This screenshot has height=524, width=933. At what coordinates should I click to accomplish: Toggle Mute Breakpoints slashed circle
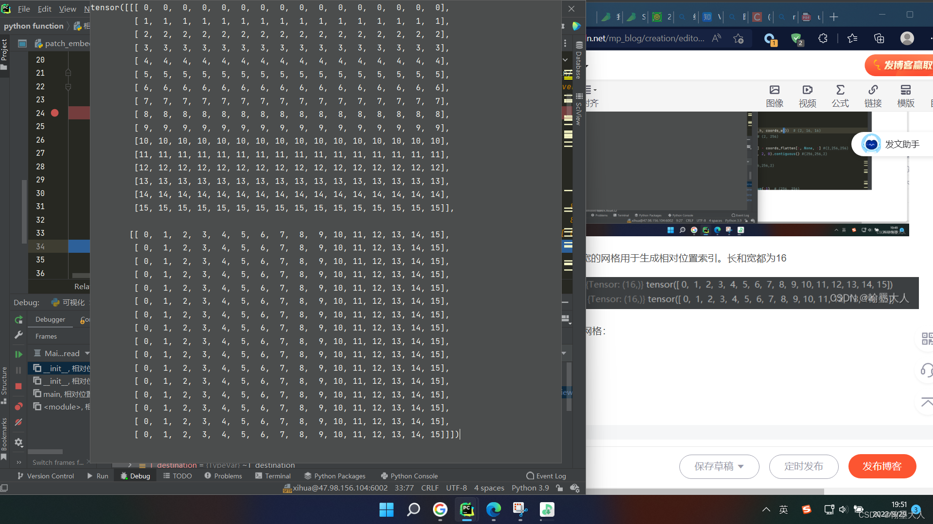pos(18,422)
